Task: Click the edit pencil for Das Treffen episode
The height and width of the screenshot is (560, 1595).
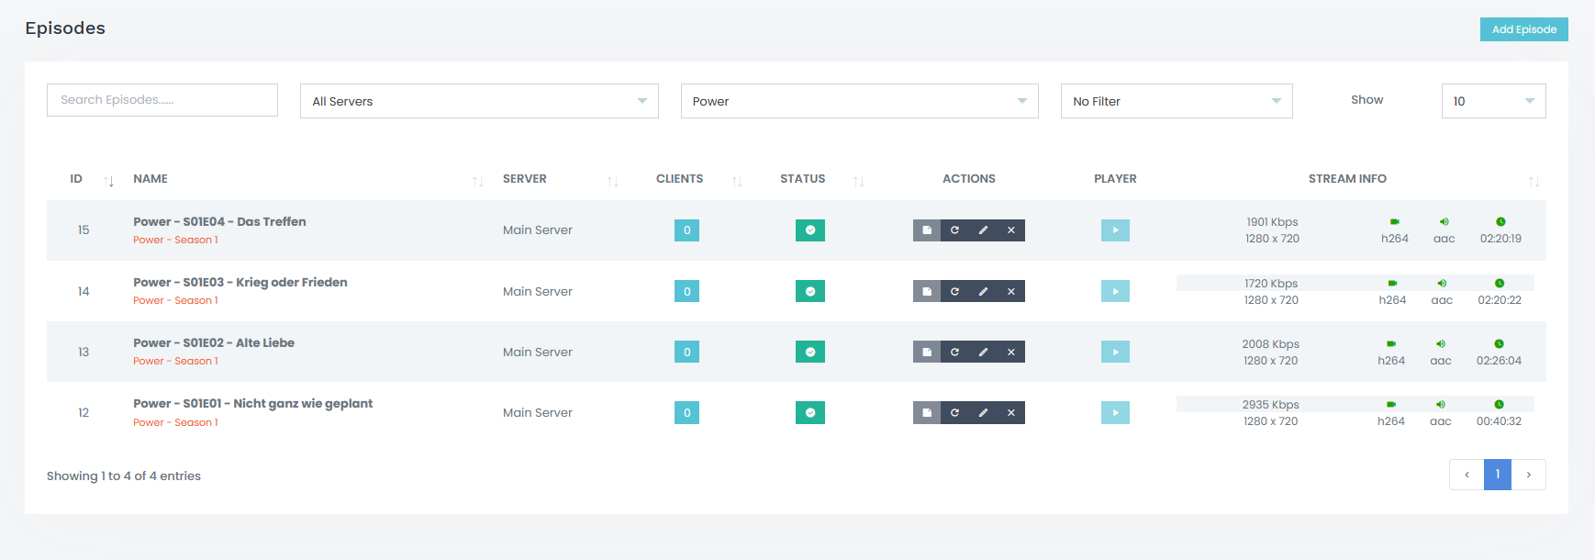Action: tap(983, 230)
